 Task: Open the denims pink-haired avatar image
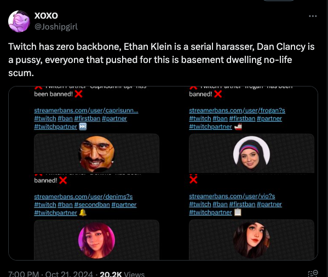coord(96,240)
